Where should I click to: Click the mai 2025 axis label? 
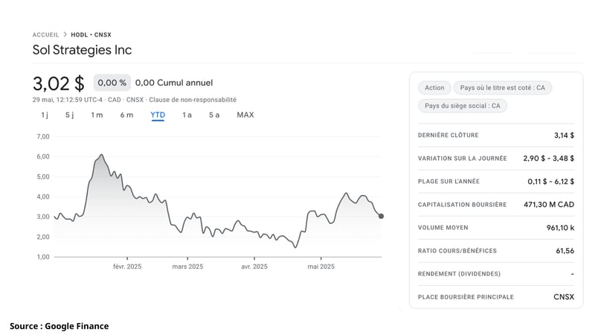(321, 267)
